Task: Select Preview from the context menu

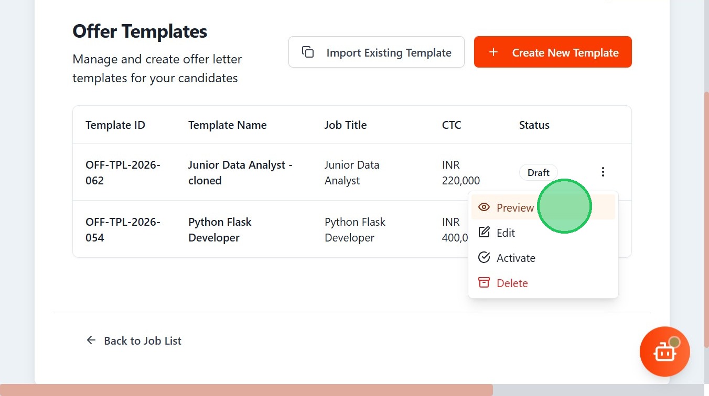Action: (515, 208)
